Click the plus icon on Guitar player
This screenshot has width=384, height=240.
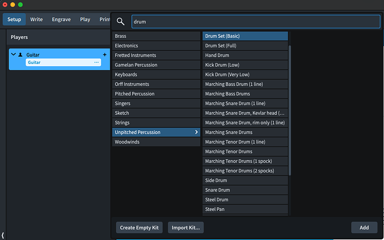click(105, 55)
